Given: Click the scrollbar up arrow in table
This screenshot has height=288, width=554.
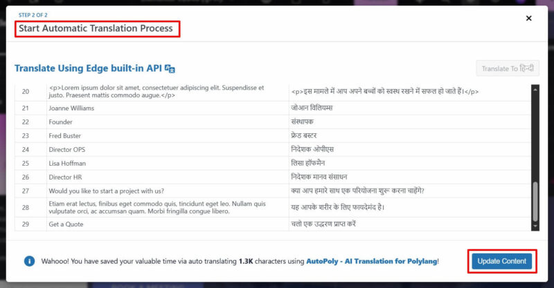Looking at the screenshot, I should tap(535, 90).
